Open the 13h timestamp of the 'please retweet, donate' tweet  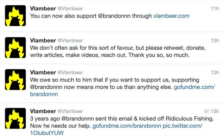215,41
